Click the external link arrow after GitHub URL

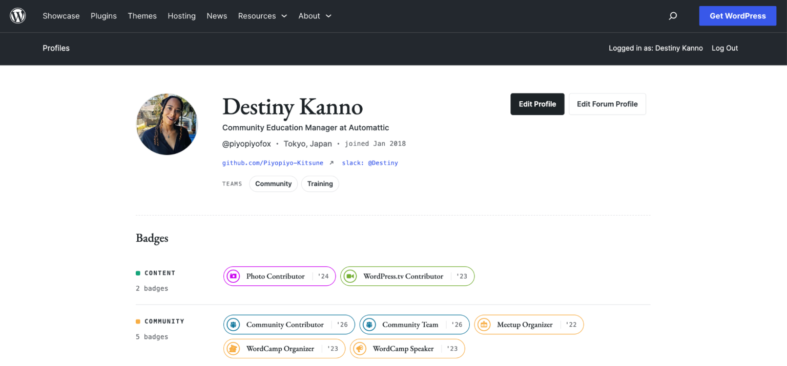click(x=332, y=163)
